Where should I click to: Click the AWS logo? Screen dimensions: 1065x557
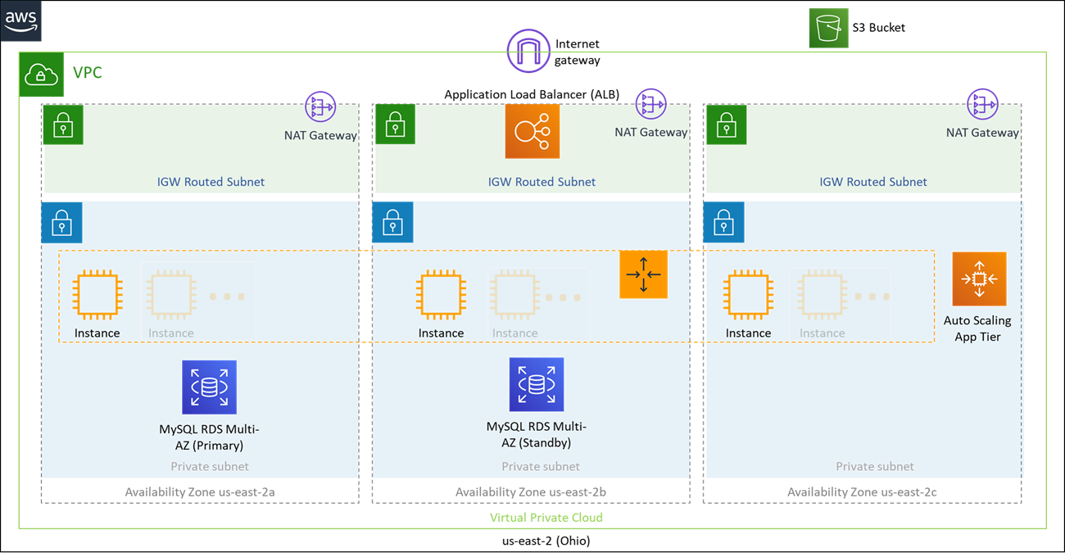tap(21, 21)
